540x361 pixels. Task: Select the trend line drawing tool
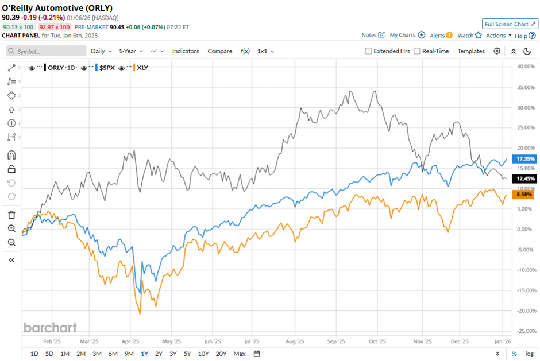pyautogui.click(x=11, y=68)
